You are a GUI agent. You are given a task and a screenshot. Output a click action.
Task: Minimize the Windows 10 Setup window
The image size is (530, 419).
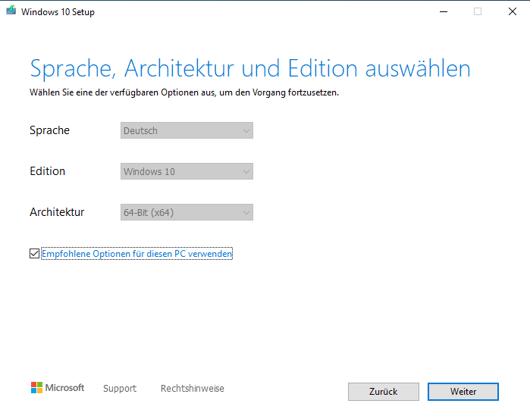tap(443, 11)
